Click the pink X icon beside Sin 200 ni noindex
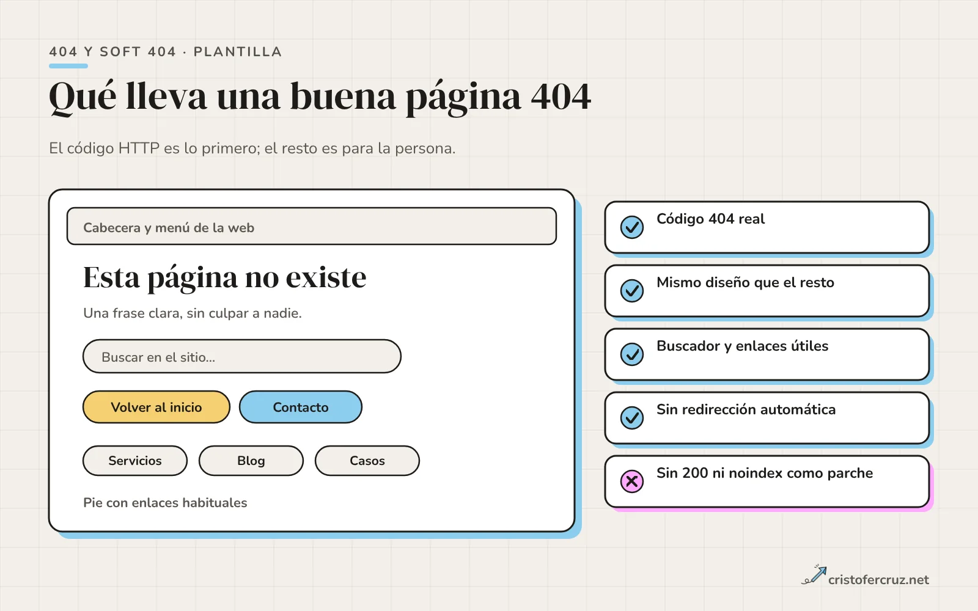 tap(632, 481)
